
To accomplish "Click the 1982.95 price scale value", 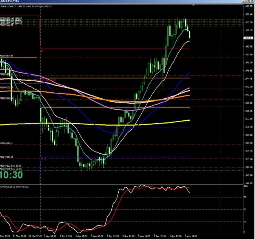I will [x=248, y=46].
